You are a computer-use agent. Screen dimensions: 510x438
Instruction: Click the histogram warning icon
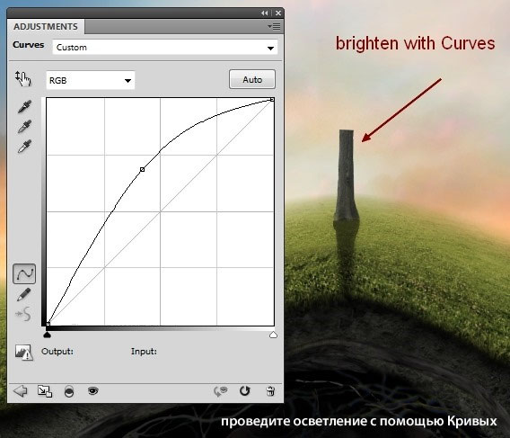[x=23, y=353]
